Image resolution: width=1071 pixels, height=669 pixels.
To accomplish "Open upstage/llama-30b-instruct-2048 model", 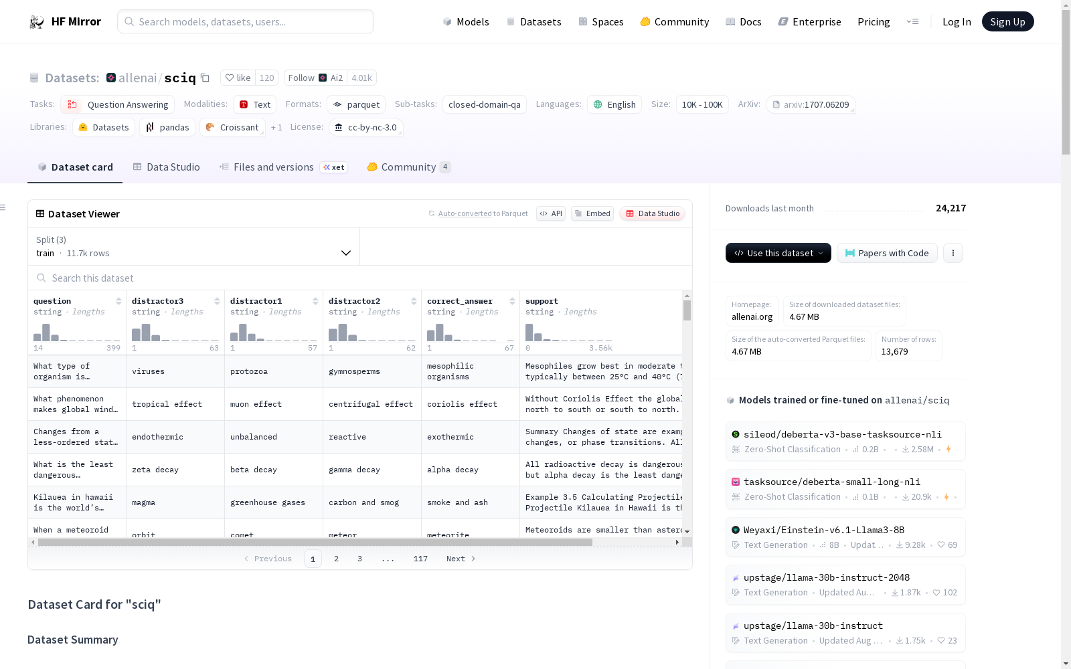I will (845, 585).
